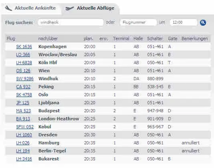This screenshot has height=168, width=214.
Task: Click the departing plane icon
Action: coord(70,8)
